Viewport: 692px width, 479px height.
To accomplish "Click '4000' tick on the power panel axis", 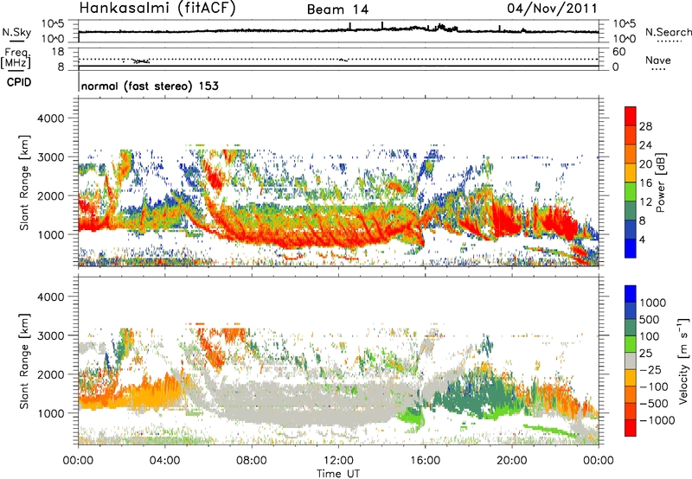I will click(50, 118).
